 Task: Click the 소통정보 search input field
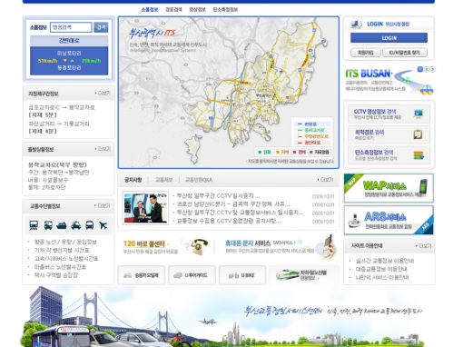click(71, 27)
